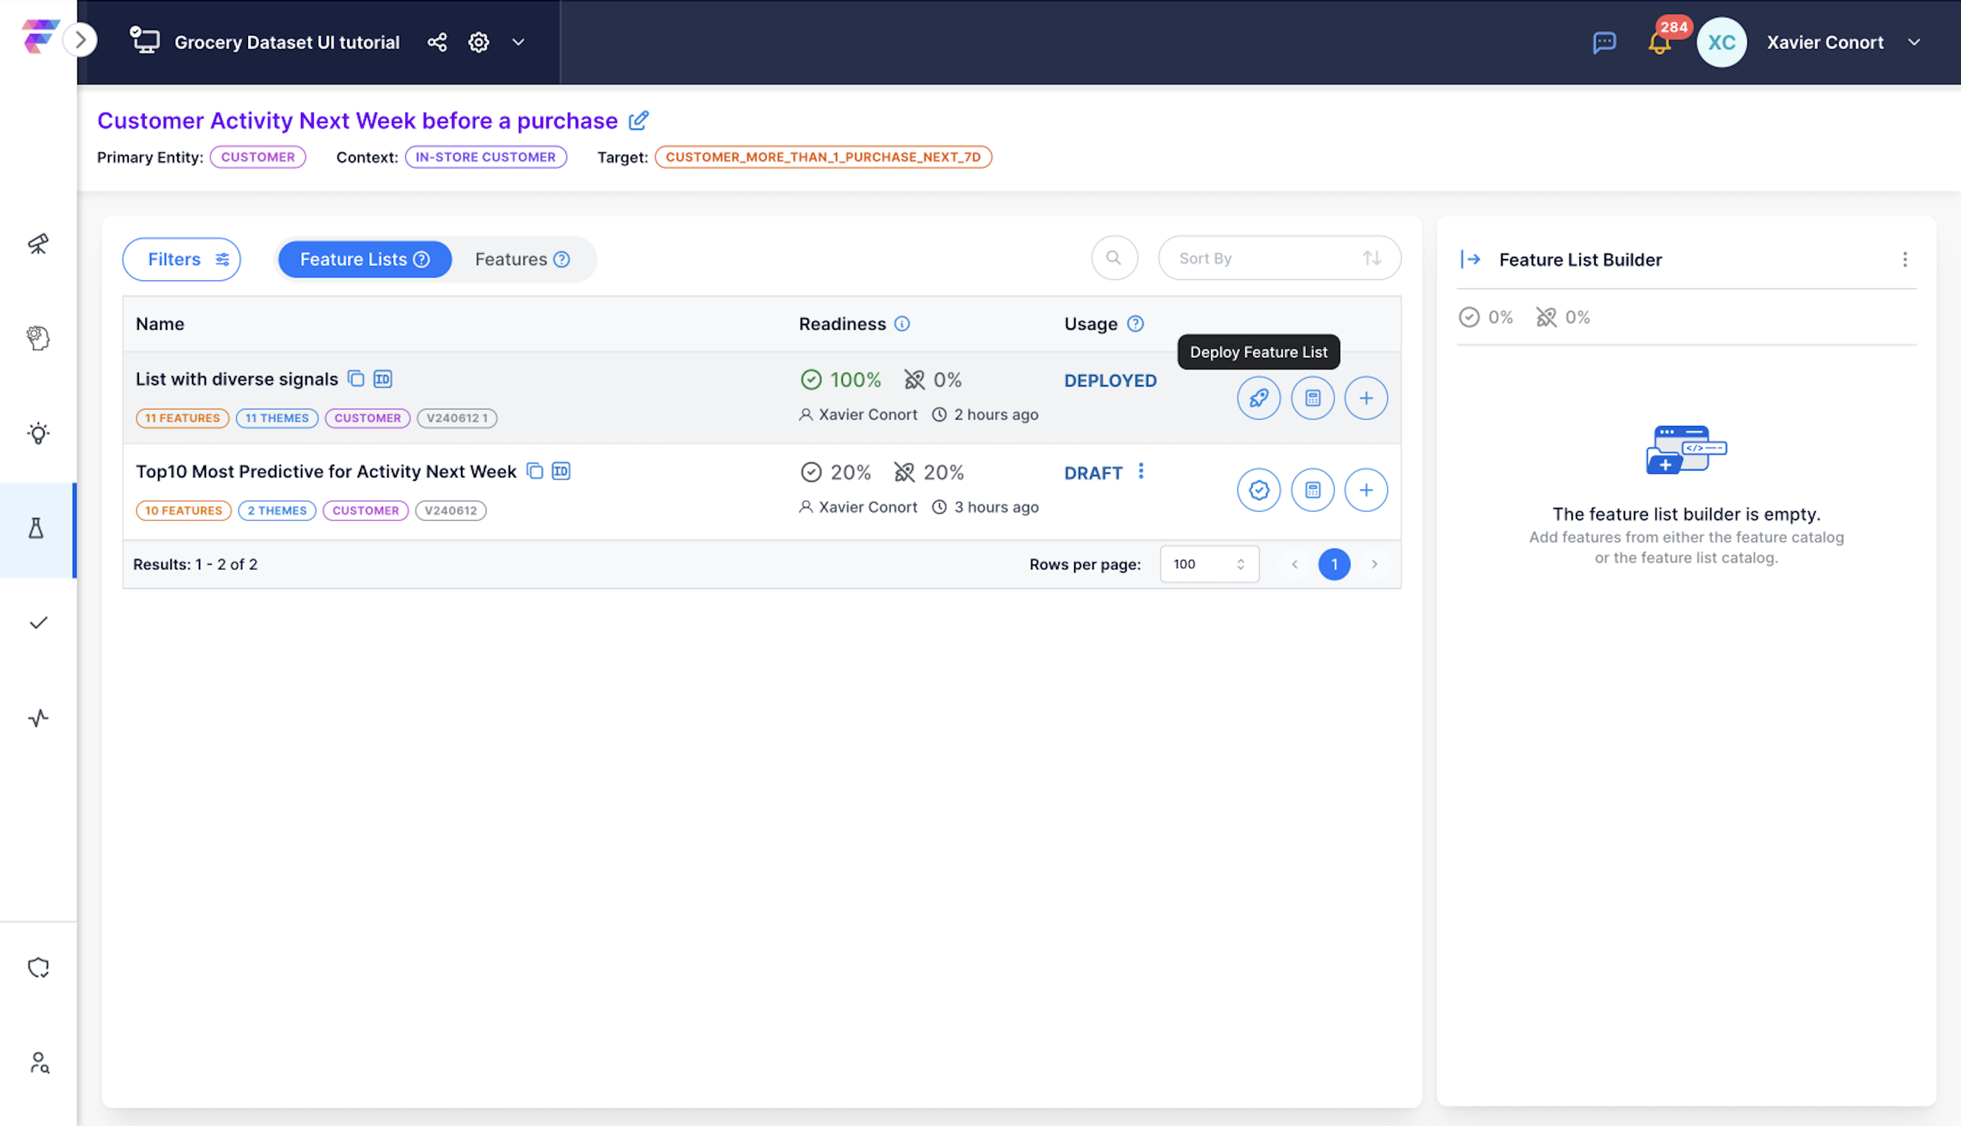Image resolution: width=1961 pixels, height=1126 pixels.
Task: Copy name of Top10 Most Predictive list
Action: (535, 471)
